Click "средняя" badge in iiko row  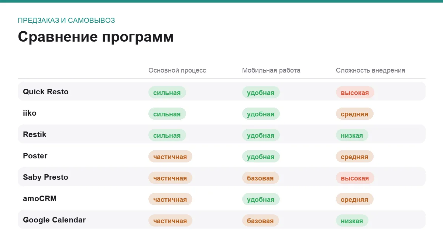pos(355,114)
